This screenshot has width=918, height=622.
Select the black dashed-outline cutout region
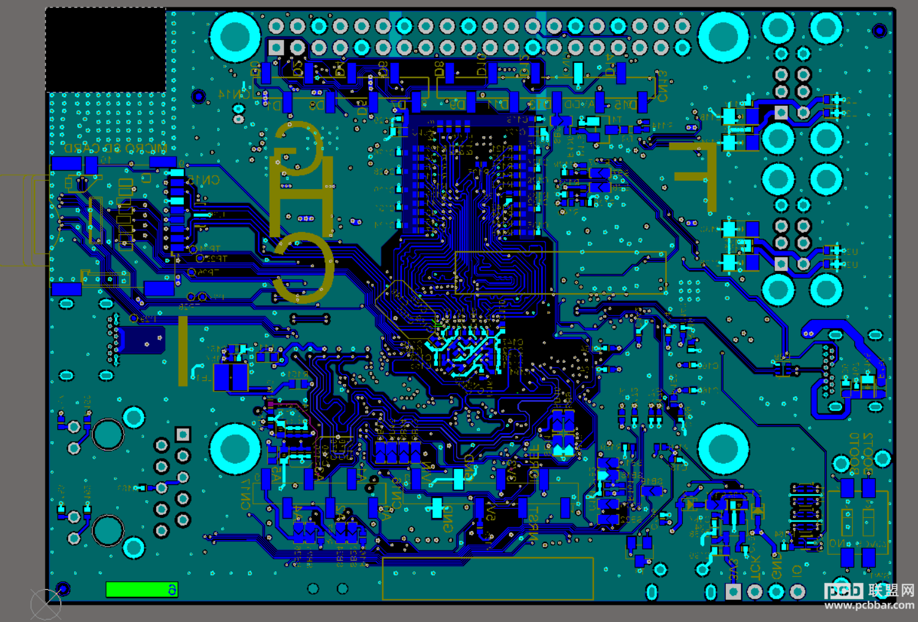point(106,50)
